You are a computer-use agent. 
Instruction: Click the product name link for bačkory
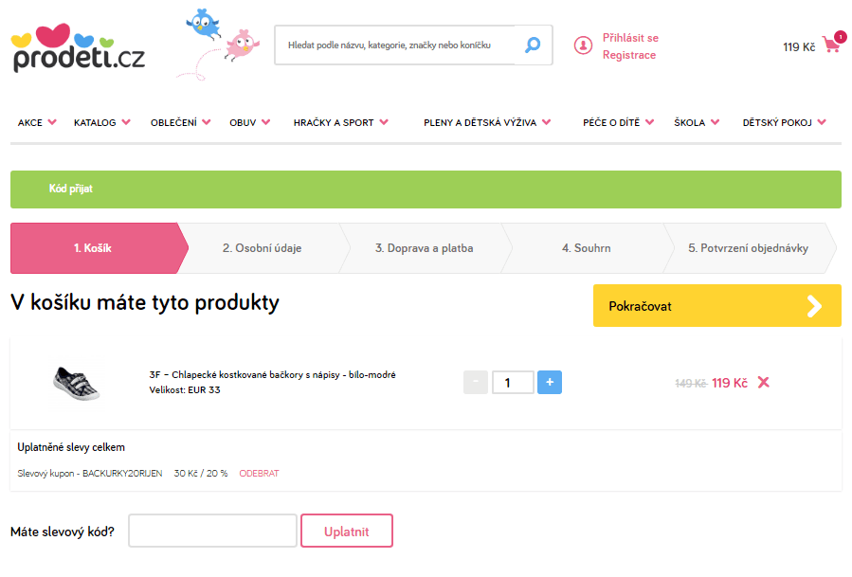pyautogui.click(x=272, y=374)
